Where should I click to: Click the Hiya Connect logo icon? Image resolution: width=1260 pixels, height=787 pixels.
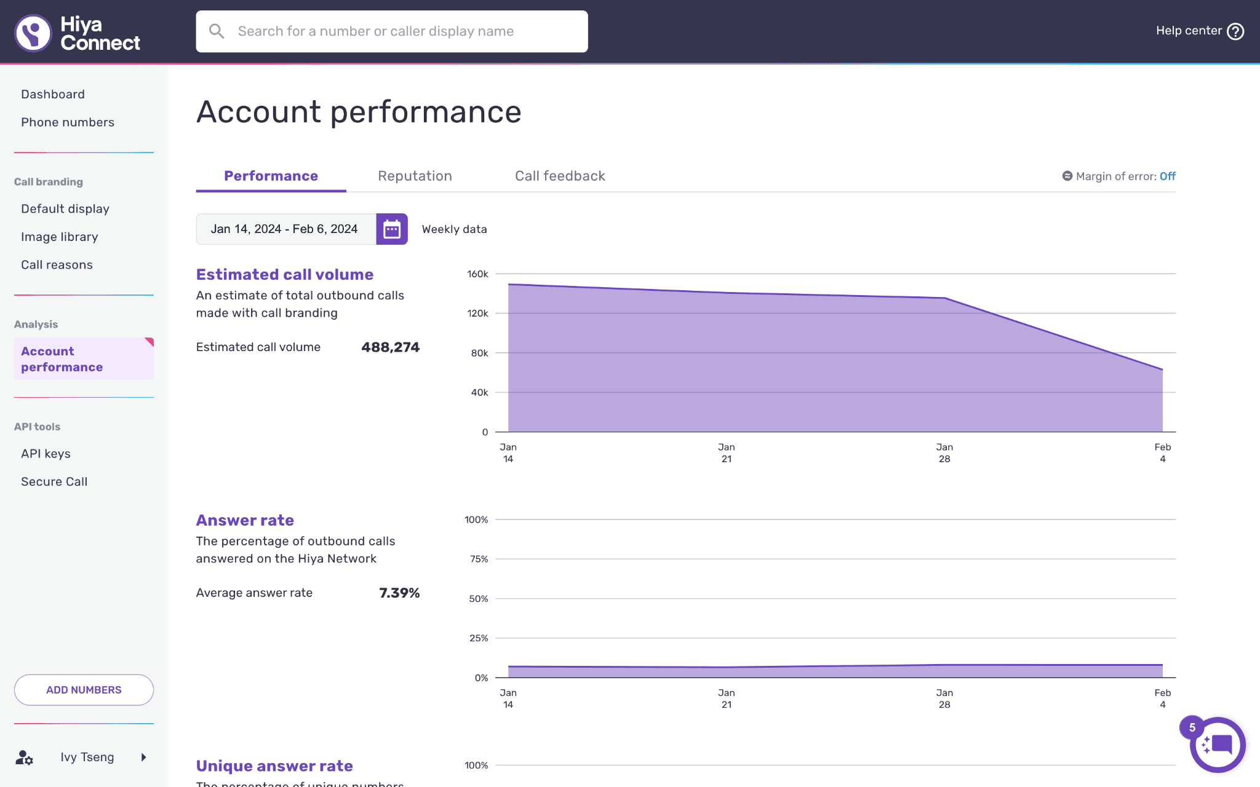point(33,33)
